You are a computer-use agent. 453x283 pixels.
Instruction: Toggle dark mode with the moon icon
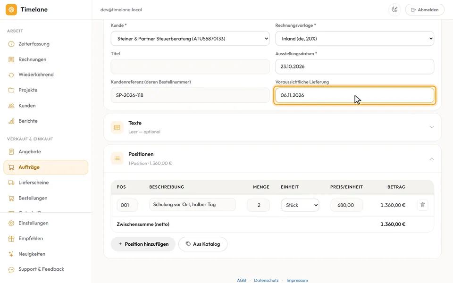pos(394,9)
